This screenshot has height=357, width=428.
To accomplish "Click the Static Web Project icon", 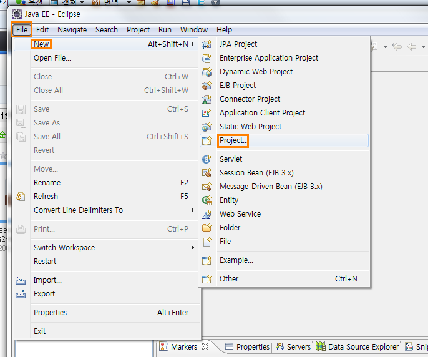I will tap(207, 127).
